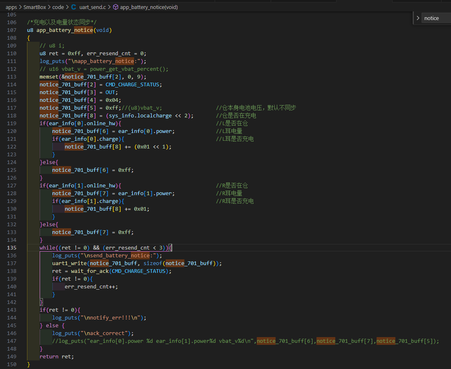Open the "apps" breadcrumb folder

(x=11, y=7)
